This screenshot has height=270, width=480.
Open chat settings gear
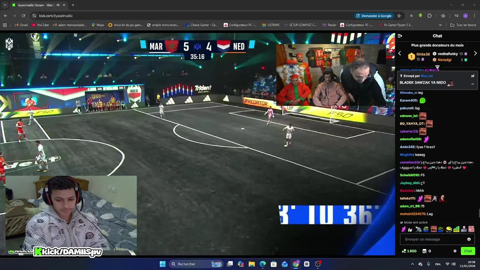coord(455,251)
